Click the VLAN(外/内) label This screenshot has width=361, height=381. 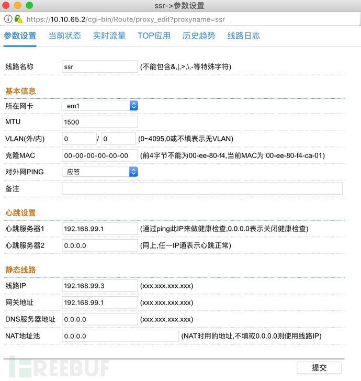click(25, 139)
